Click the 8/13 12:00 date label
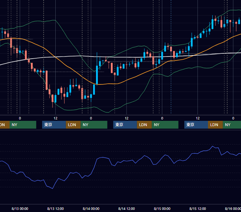241x212 pixels. point(55,208)
